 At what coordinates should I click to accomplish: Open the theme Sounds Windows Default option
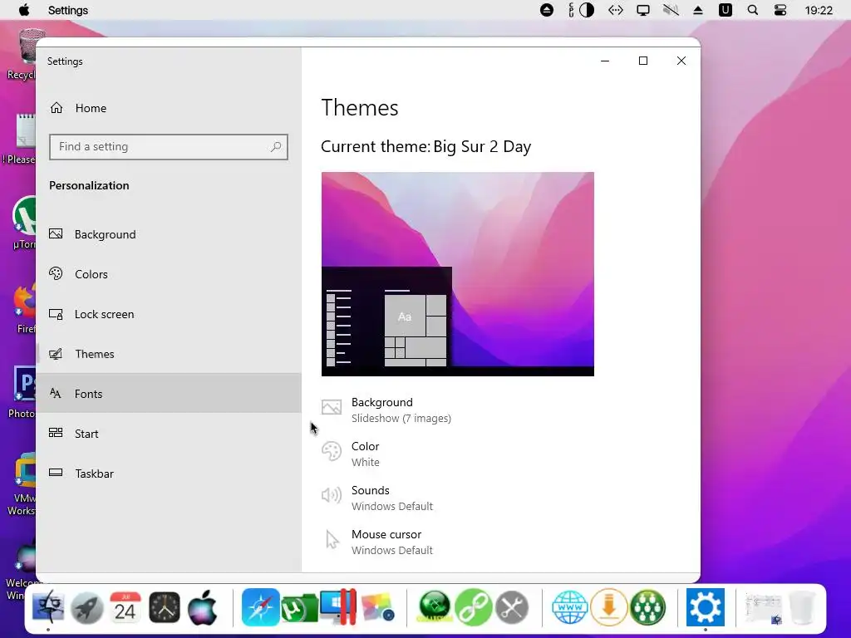point(377,498)
